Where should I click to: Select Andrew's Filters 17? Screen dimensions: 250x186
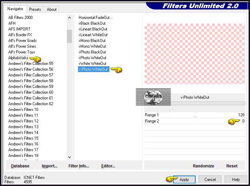23,150
